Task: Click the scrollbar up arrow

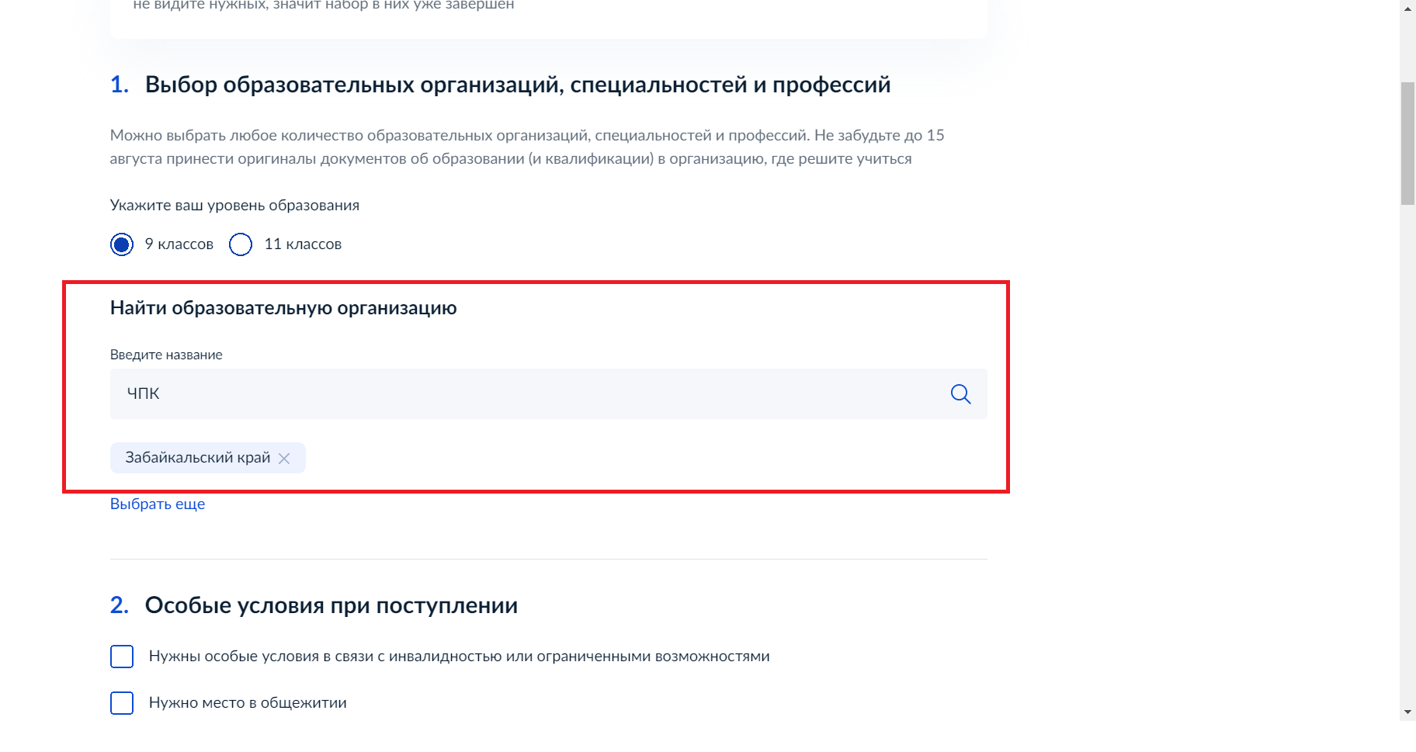Action: pos(1407,7)
